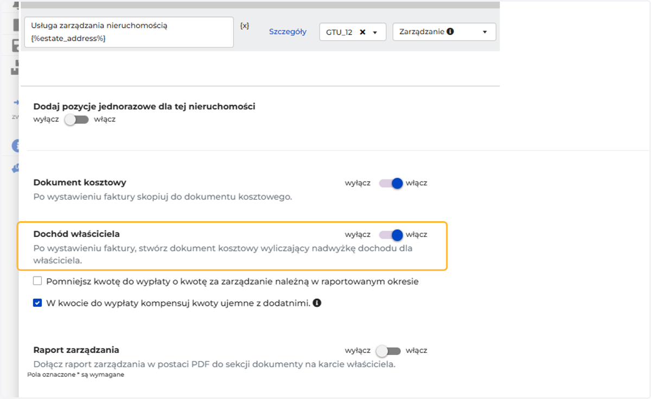Image resolution: width=651 pixels, height=399 pixels.
Task: Open the Zarządzanie dropdown arrow
Action: [x=484, y=32]
